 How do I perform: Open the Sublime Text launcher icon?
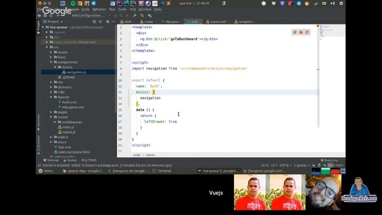click(x=168, y=4)
